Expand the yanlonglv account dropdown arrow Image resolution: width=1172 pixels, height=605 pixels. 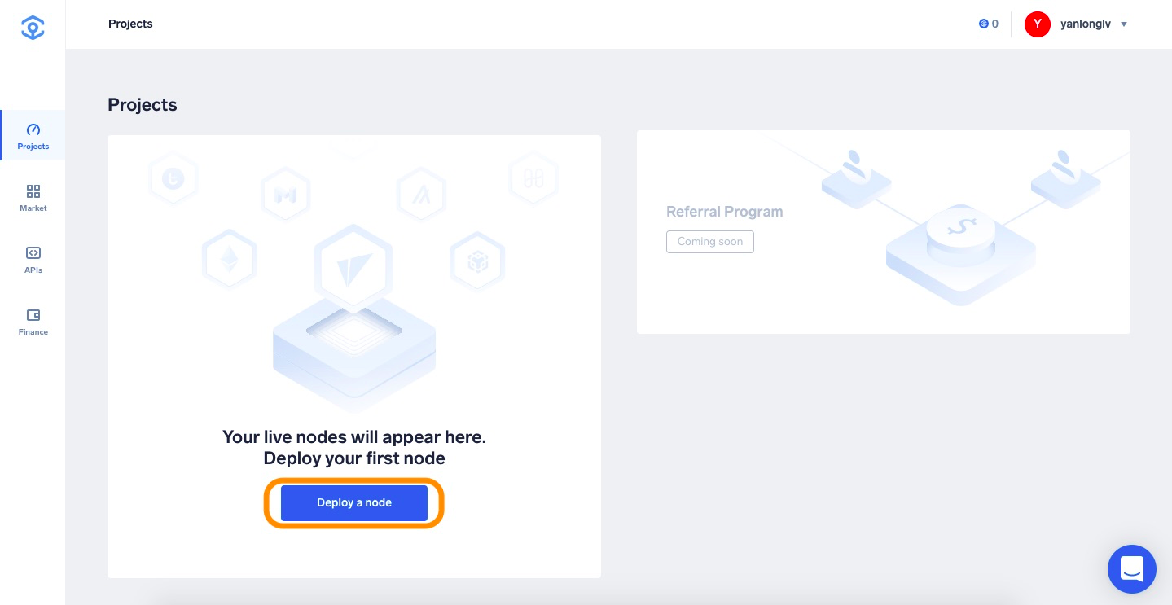[x=1124, y=24]
